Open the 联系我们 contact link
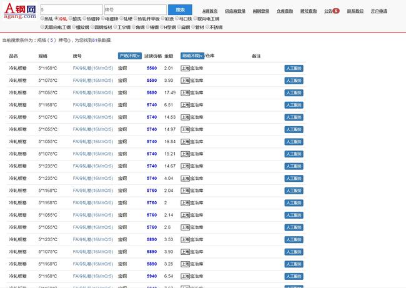406x288 pixels. point(355,11)
